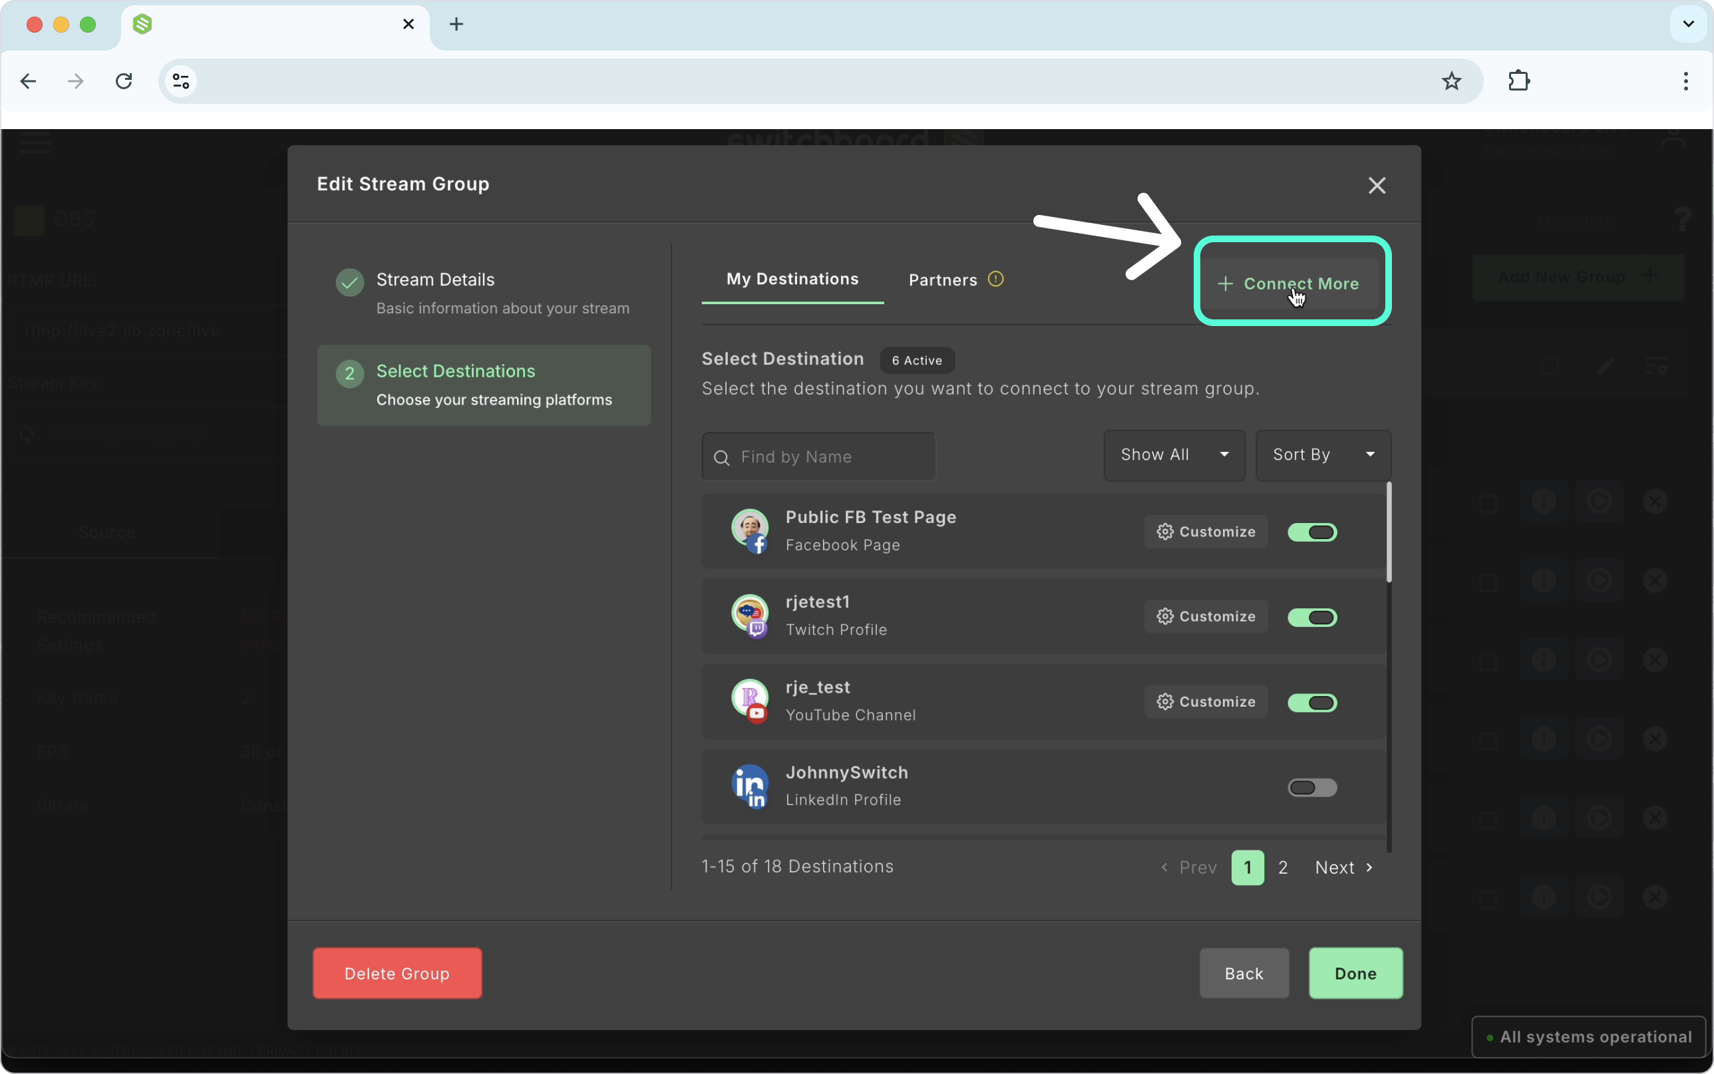This screenshot has width=1714, height=1074.
Task: Select the My Destinations tab
Action: 791,279
